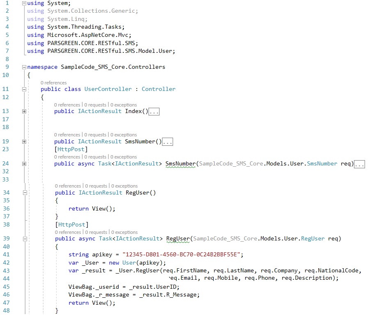Click the ellipsis box ending the async SmsNumber line
The image size is (372, 317).
click(359, 164)
